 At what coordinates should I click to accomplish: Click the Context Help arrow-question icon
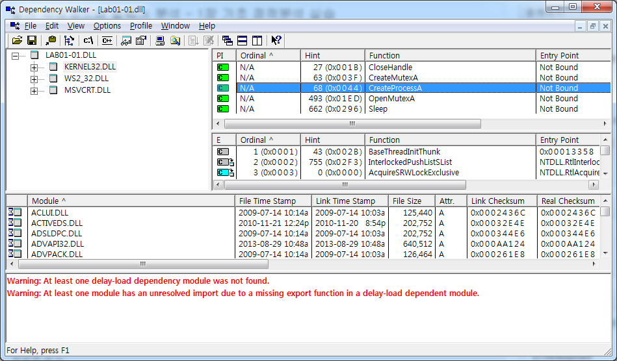[276, 40]
